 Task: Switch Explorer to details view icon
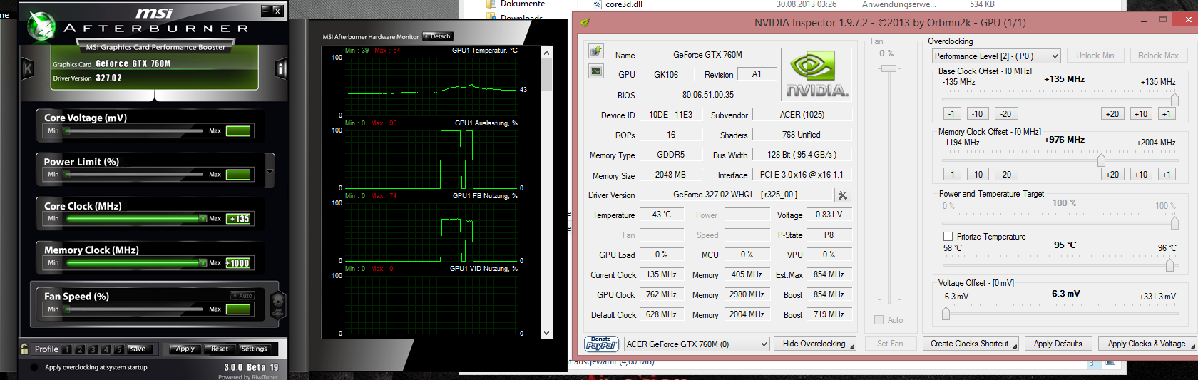point(1094,364)
